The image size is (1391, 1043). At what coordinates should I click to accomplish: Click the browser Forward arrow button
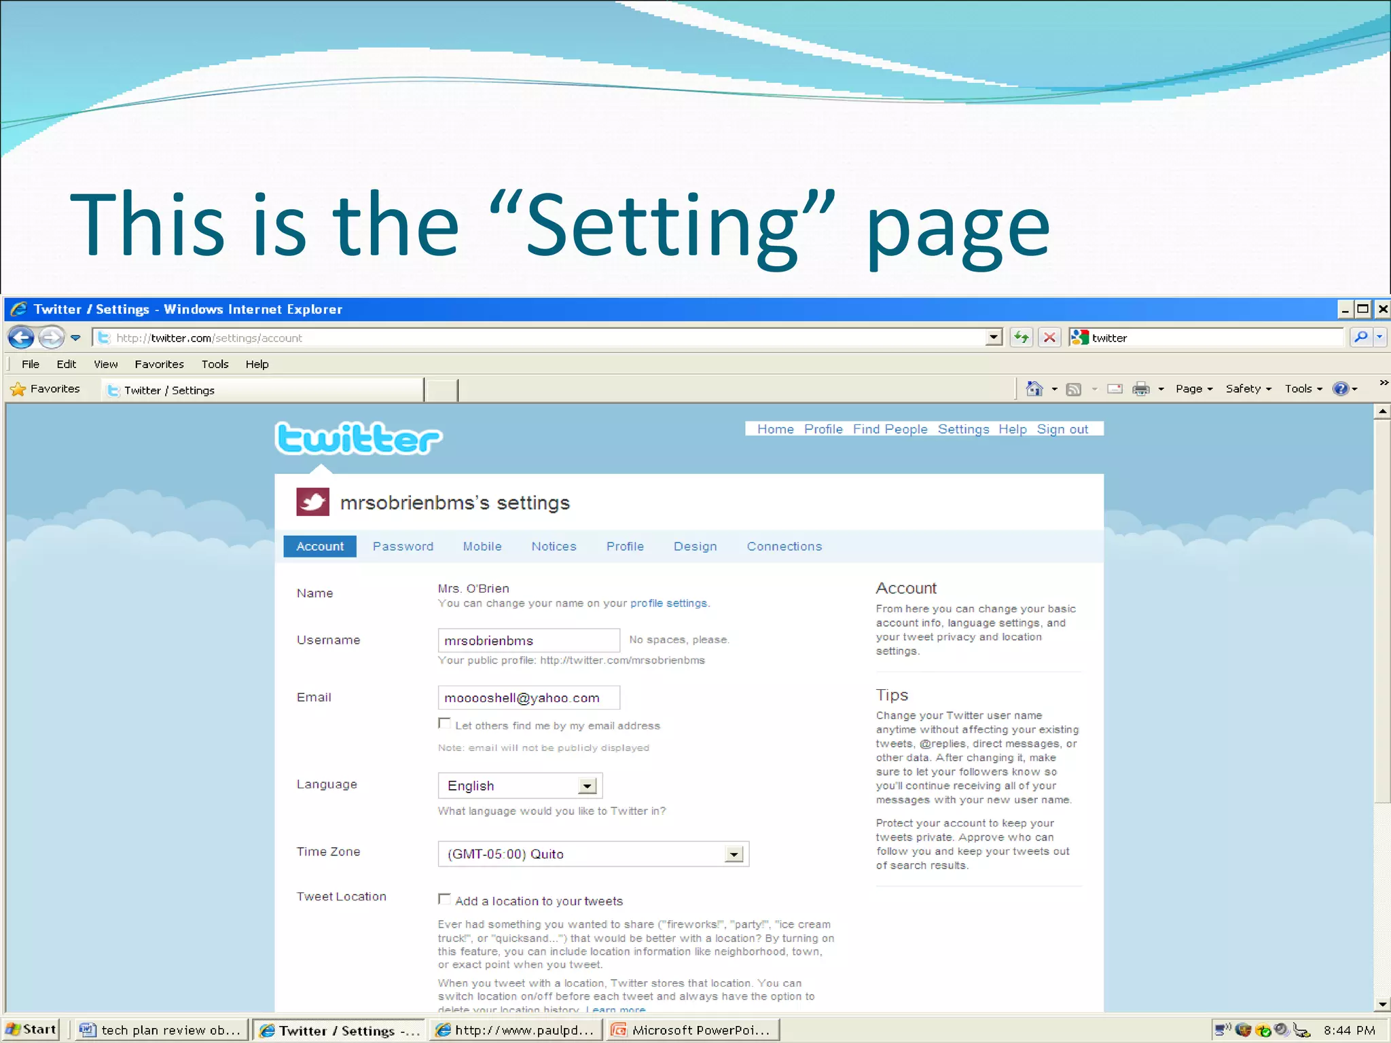click(x=51, y=337)
